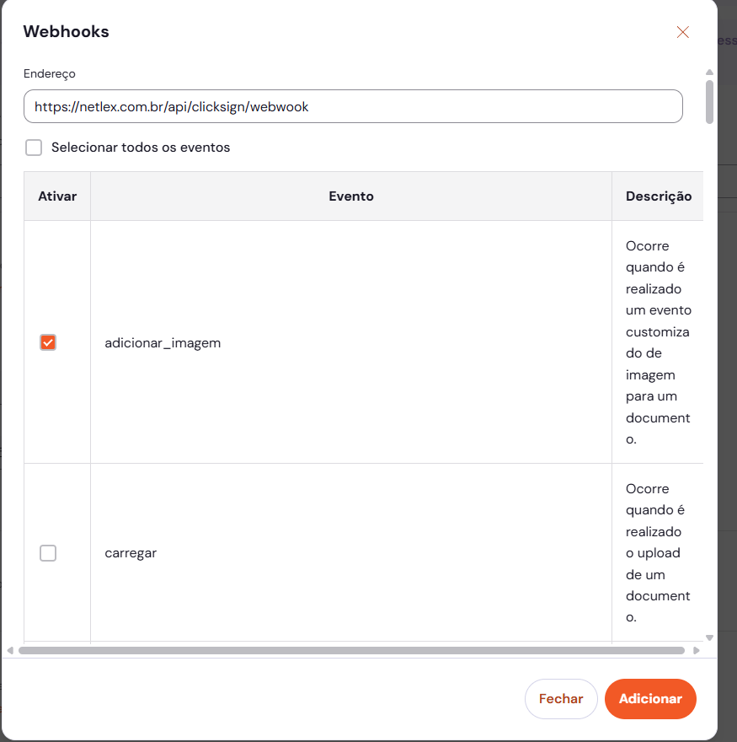Select the adicionar_imagem event name cell
Viewport: 737px width, 742px height.
point(351,342)
